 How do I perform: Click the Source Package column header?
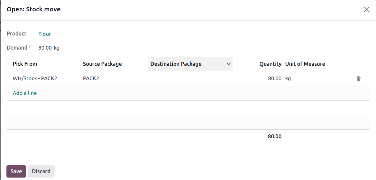click(x=102, y=64)
